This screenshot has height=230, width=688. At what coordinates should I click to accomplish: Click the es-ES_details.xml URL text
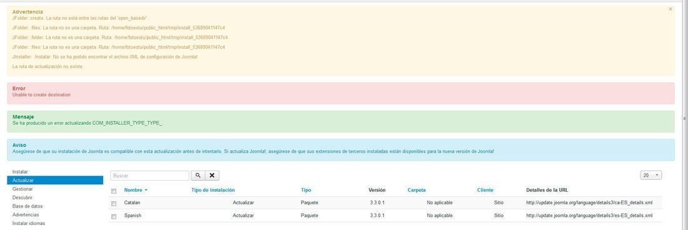point(589,216)
